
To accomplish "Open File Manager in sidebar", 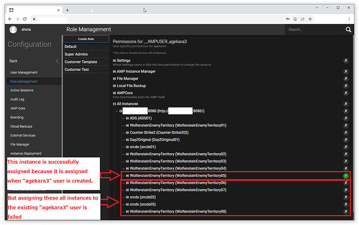I will click(20, 144).
